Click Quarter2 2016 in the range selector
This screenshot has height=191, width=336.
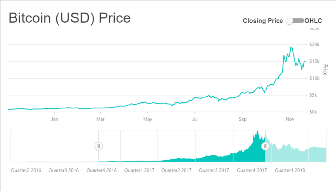click(x=26, y=170)
